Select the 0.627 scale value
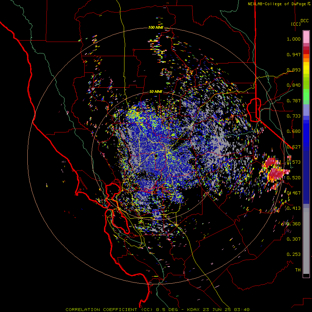Viewport: 312px width, 312px height. (x=294, y=147)
